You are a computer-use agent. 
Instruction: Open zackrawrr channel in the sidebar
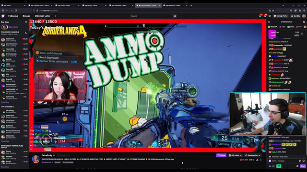pos(14,40)
